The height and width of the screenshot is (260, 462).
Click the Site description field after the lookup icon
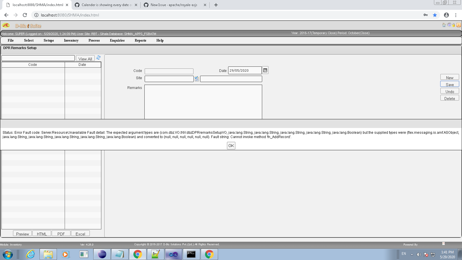point(231,79)
